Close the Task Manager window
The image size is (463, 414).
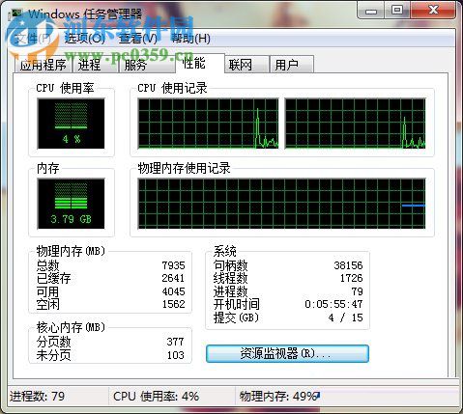click(x=433, y=11)
